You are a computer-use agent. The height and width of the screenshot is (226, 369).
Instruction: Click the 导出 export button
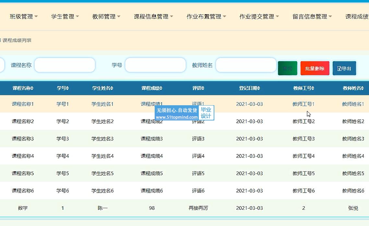click(344, 68)
